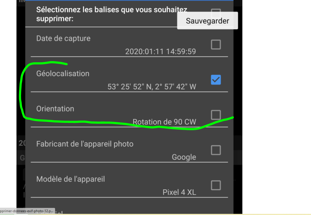Click the Fabricant de l'appareil photo label
311x215 pixels.
(85, 144)
